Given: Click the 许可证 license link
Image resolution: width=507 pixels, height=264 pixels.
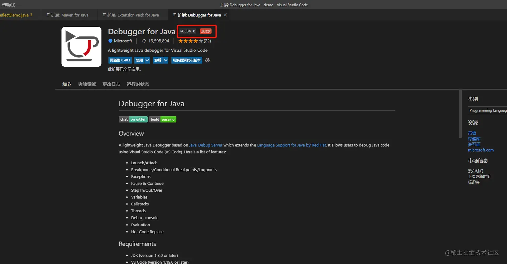Looking at the screenshot, I should pyautogui.click(x=474, y=144).
